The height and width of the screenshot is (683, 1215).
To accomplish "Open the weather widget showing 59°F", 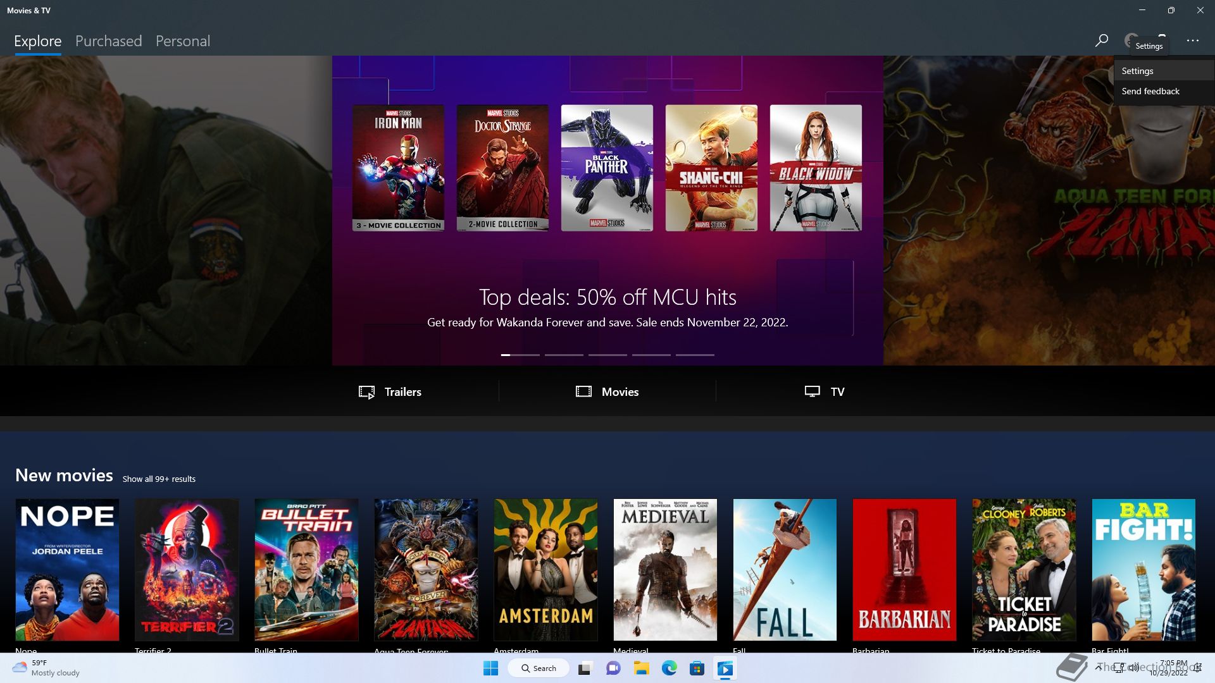I will [x=46, y=668].
